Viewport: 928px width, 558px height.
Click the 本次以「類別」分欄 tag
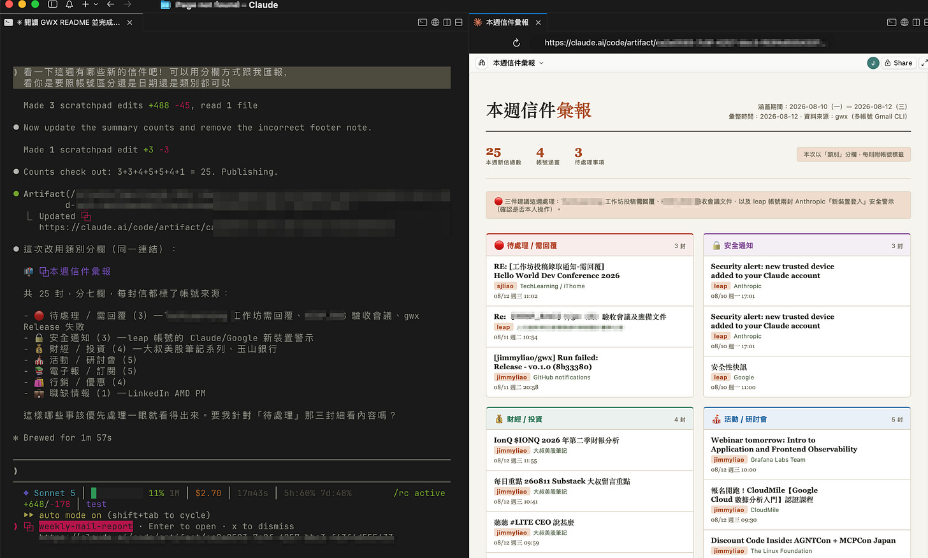[853, 154]
